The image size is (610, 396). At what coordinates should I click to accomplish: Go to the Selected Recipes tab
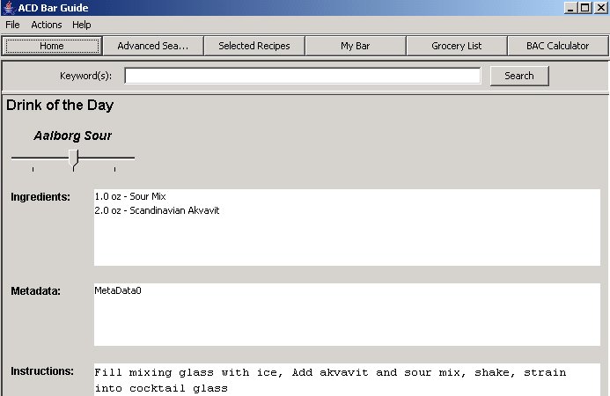click(x=254, y=46)
